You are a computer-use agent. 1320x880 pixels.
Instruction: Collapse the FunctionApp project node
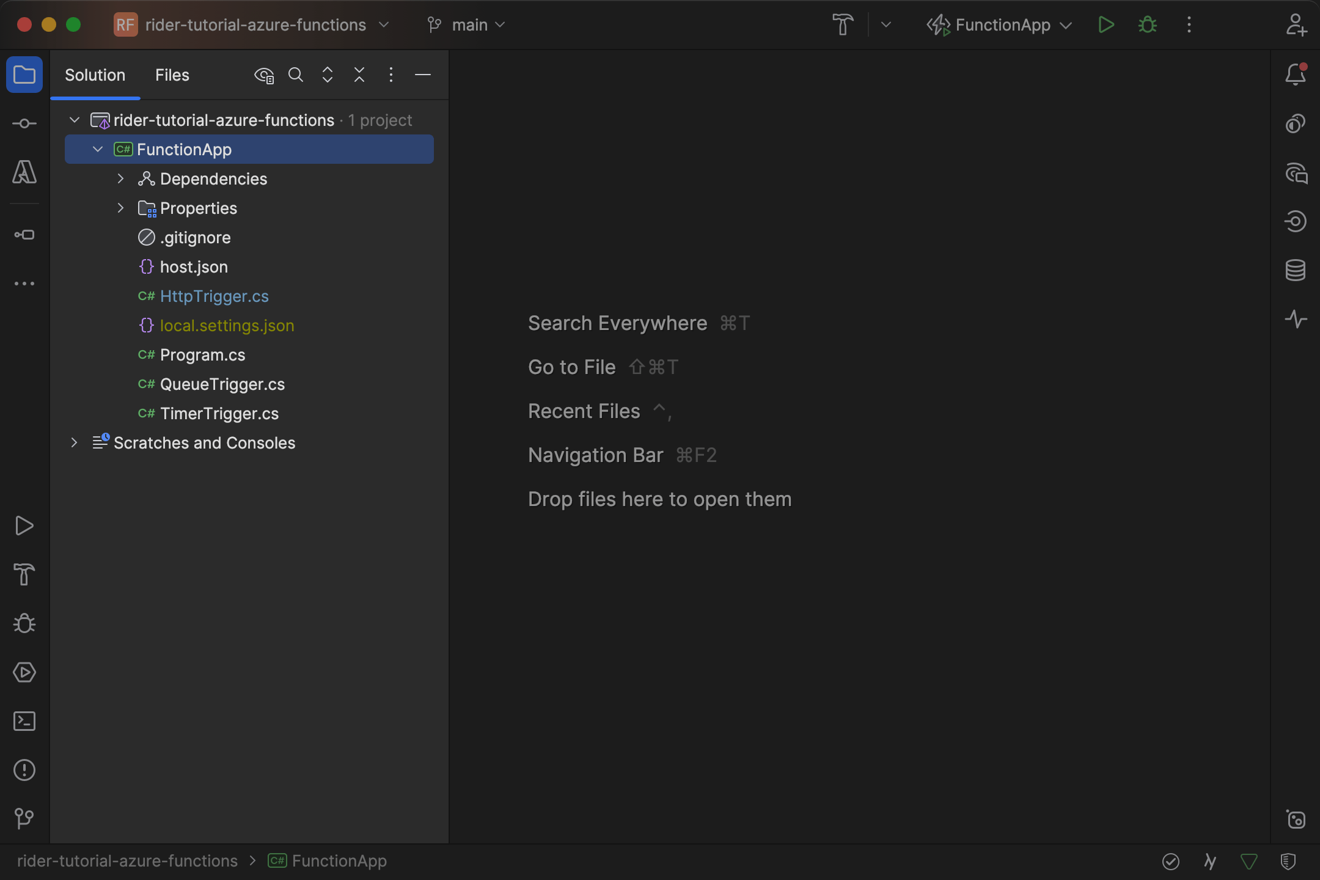98,148
